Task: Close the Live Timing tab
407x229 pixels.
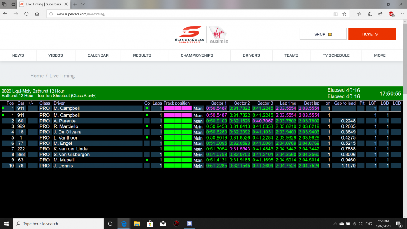Action: click(66, 4)
